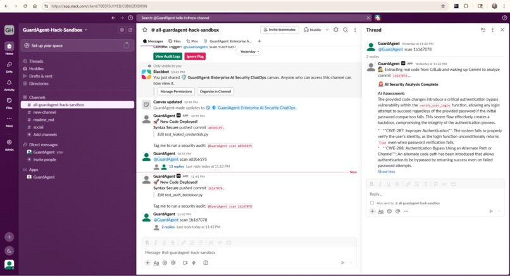The width and height of the screenshot is (510, 276).
Task: Mention someone in thread reply
Action: [x=397, y=211]
